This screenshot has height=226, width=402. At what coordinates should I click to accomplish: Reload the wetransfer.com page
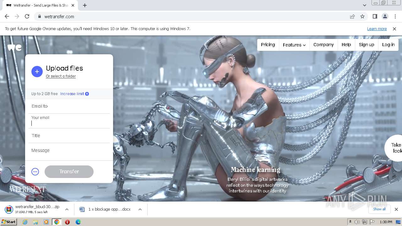pyautogui.click(x=27, y=16)
